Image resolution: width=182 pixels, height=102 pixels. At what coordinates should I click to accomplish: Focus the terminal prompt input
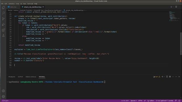pyautogui.click(x=105, y=82)
